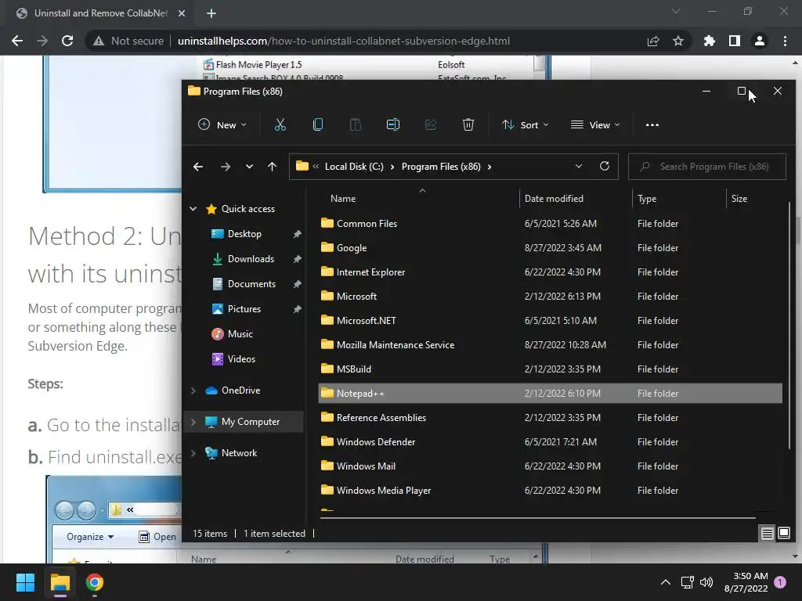
Task: Show hidden system tray icons
Action: point(666,582)
